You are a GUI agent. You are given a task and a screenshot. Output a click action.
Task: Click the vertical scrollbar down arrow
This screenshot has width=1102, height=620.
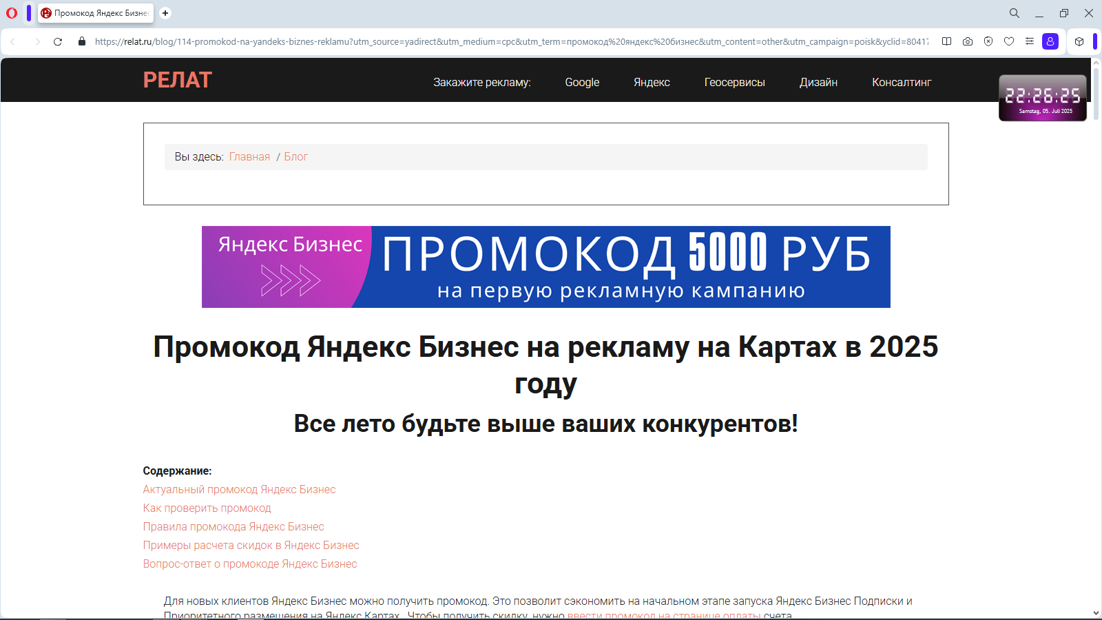1096,613
